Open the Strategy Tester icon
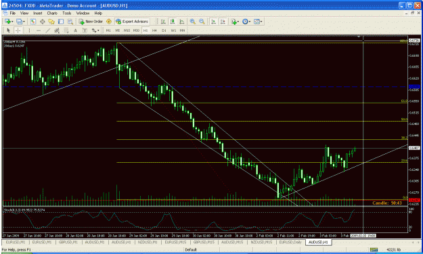 coord(70,22)
